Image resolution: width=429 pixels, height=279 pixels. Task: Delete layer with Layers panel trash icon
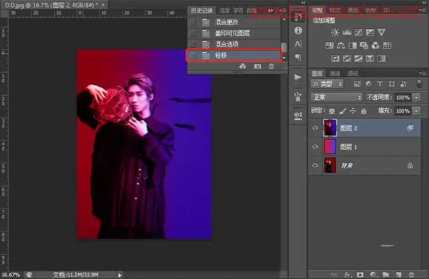(x=411, y=274)
